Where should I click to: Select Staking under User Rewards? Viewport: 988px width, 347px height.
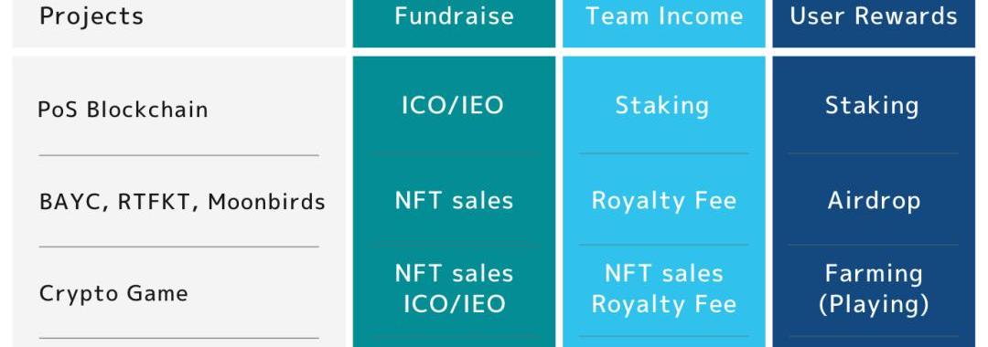pos(872,105)
